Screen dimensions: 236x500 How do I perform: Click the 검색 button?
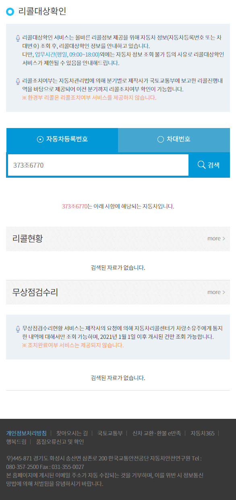pyautogui.click(x=209, y=165)
